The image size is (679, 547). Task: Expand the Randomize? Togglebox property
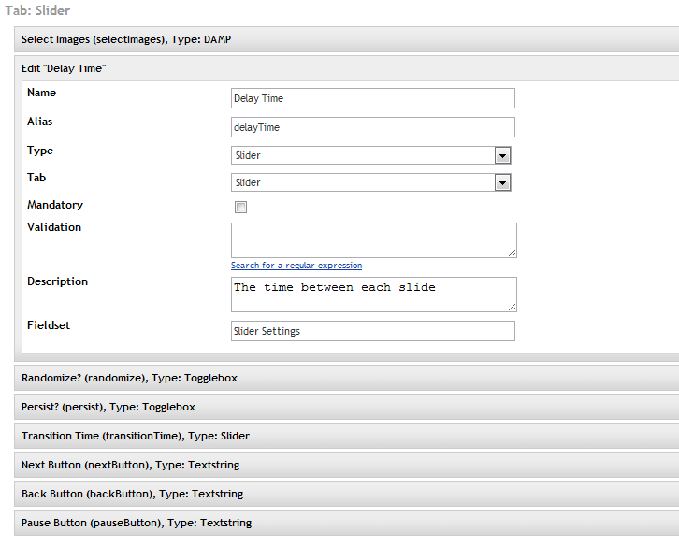pyautogui.click(x=346, y=378)
